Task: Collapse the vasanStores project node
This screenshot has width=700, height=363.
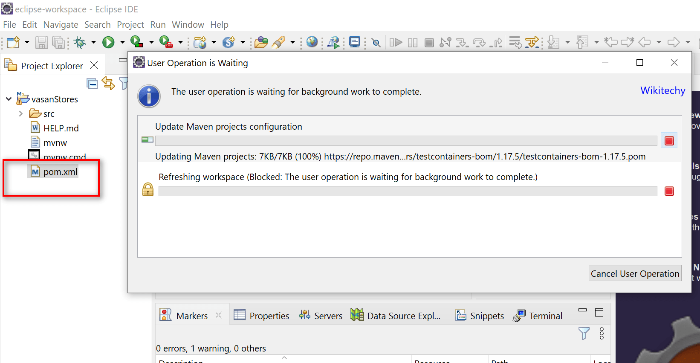Action: (9, 99)
